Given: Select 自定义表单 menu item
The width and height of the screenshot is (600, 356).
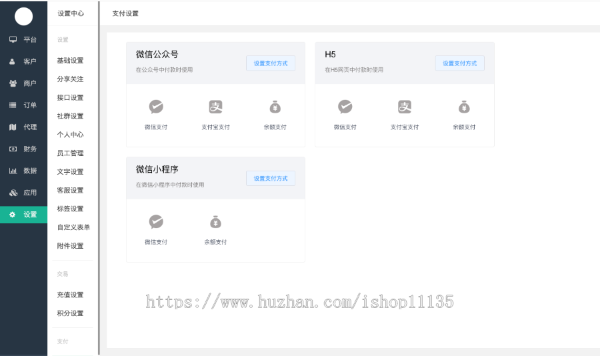Looking at the screenshot, I should click(73, 227).
